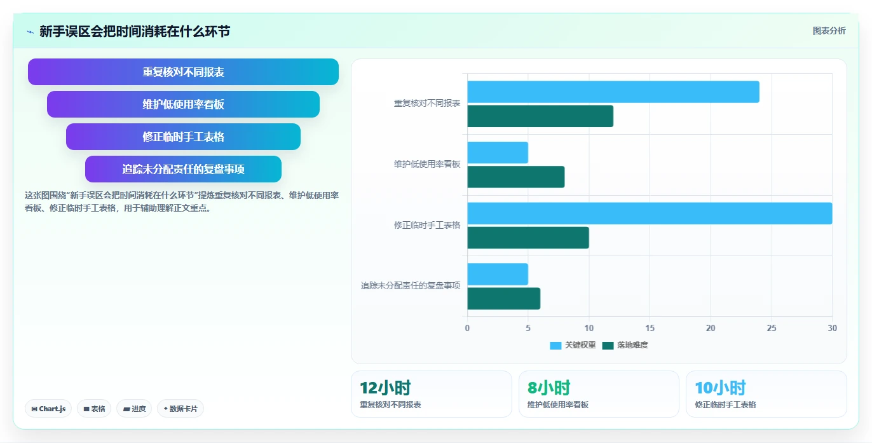Select the 重复核对不同报表 funnel bar

(x=183, y=72)
